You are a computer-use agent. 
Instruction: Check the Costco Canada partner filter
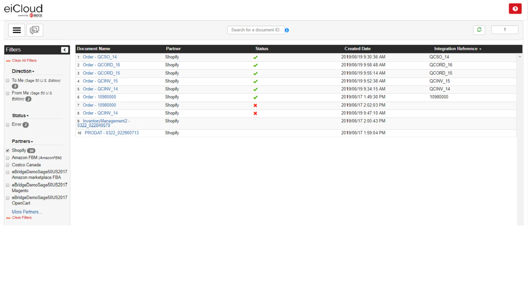(8, 165)
